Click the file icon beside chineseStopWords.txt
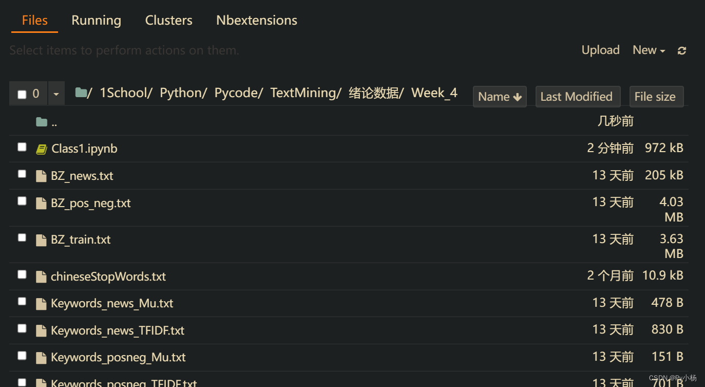Viewport: 705px width, 387px height. pos(41,276)
